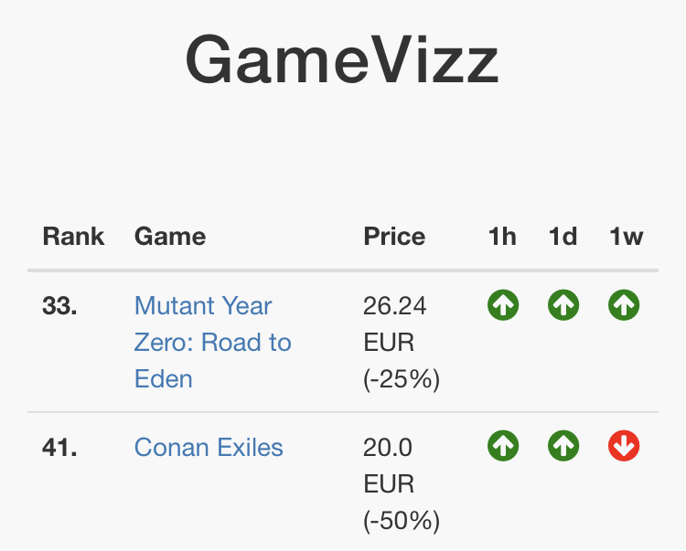The image size is (686, 551).
Task: Click the 1d column header
Action: [563, 237]
